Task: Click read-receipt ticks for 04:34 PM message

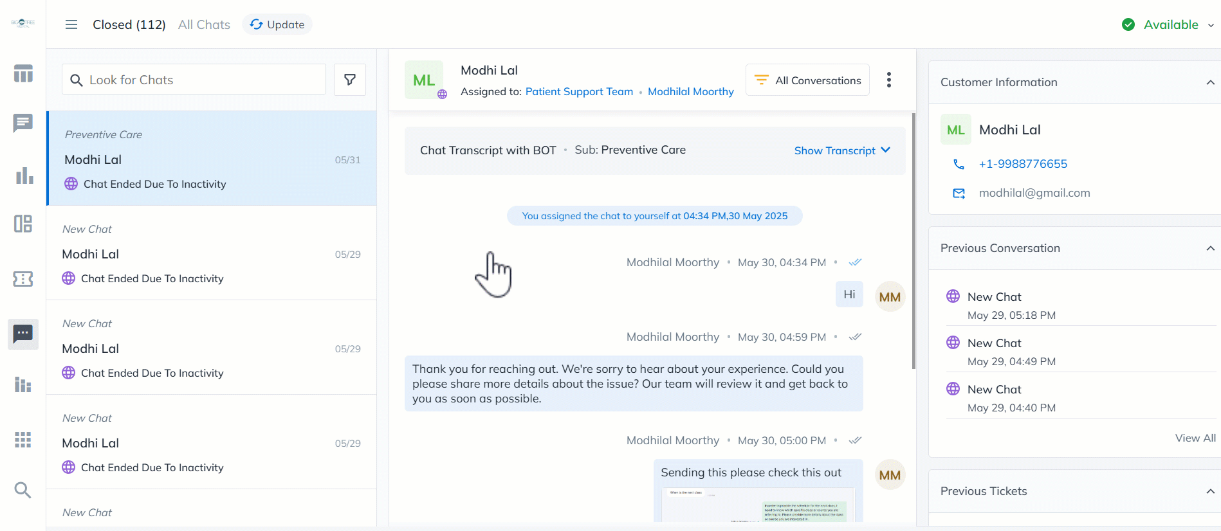Action: tap(855, 262)
